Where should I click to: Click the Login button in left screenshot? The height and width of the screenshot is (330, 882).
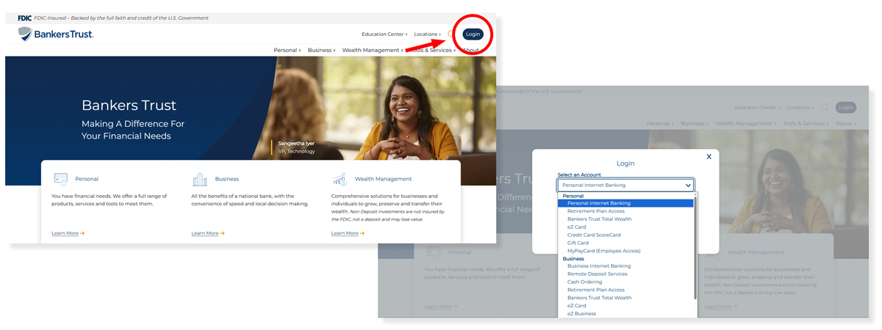coord(473,34)
